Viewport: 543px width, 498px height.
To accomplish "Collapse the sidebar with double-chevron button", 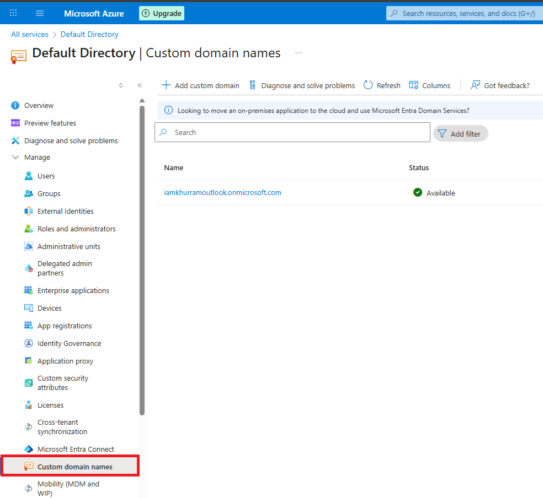I will click(140, 85).
